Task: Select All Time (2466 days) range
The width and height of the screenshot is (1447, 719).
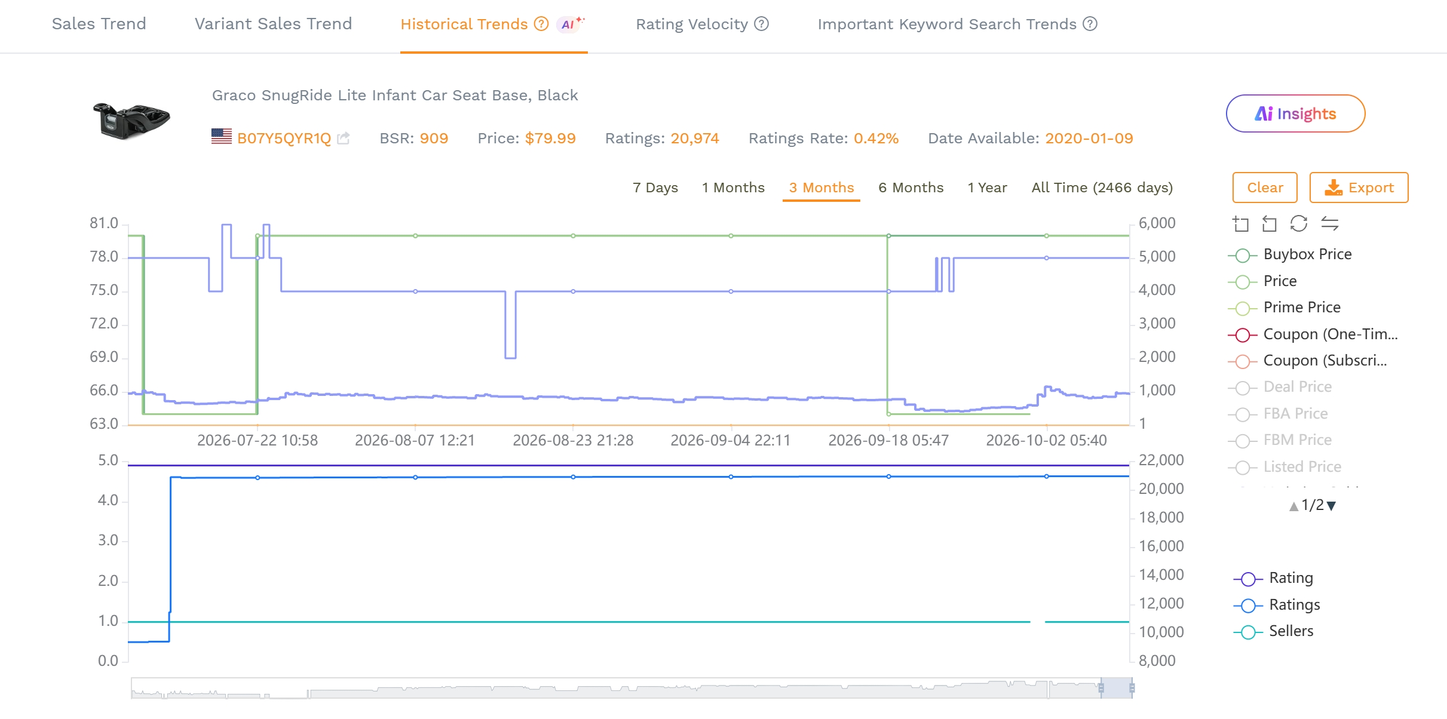Action: tap(1102, 188)
